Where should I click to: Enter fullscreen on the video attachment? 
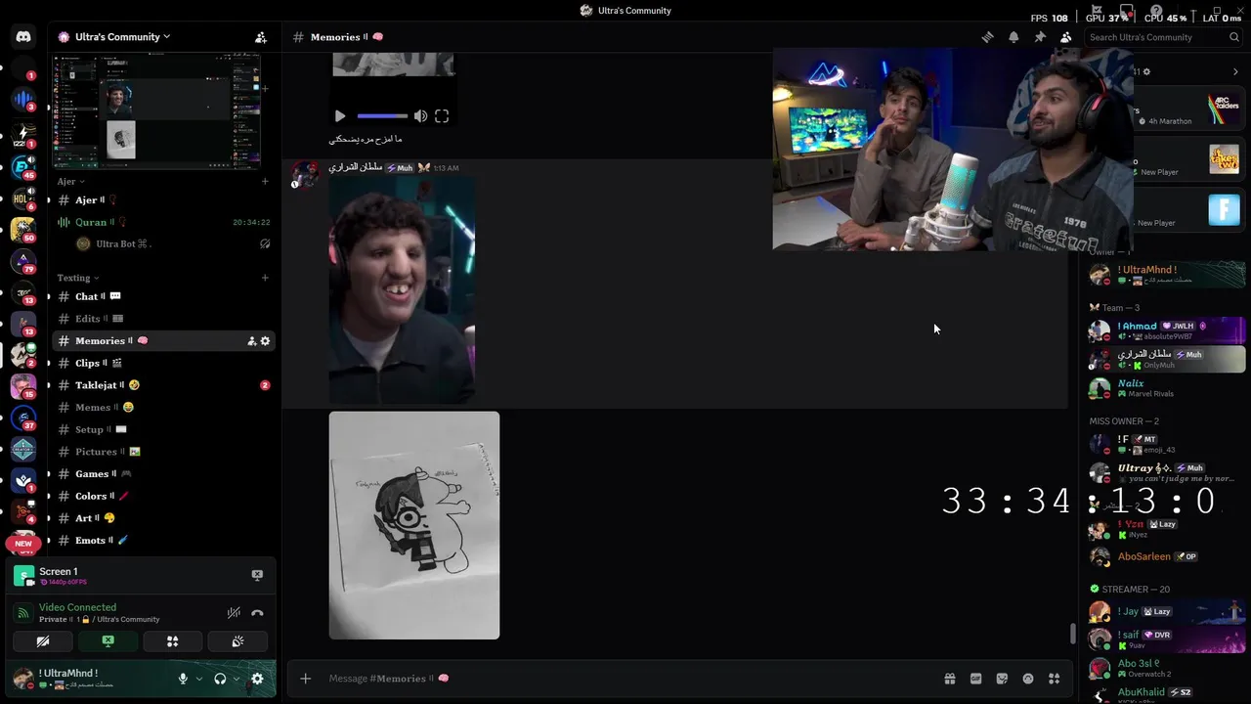tap(442, 116)
